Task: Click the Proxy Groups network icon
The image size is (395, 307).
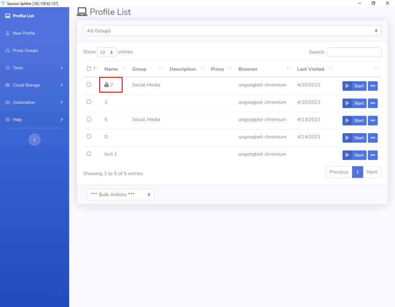Action: [8, 51]
